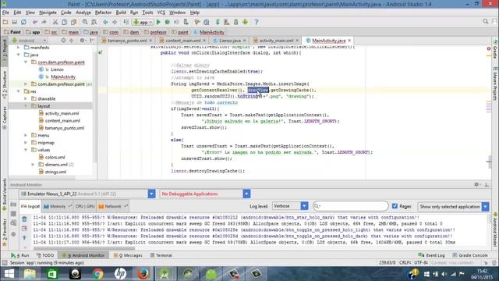Image resolution: width=499 pixels, height=281 pixels.
Task: Open the app run configuration dropdown
Action: (x=143, y=22)
